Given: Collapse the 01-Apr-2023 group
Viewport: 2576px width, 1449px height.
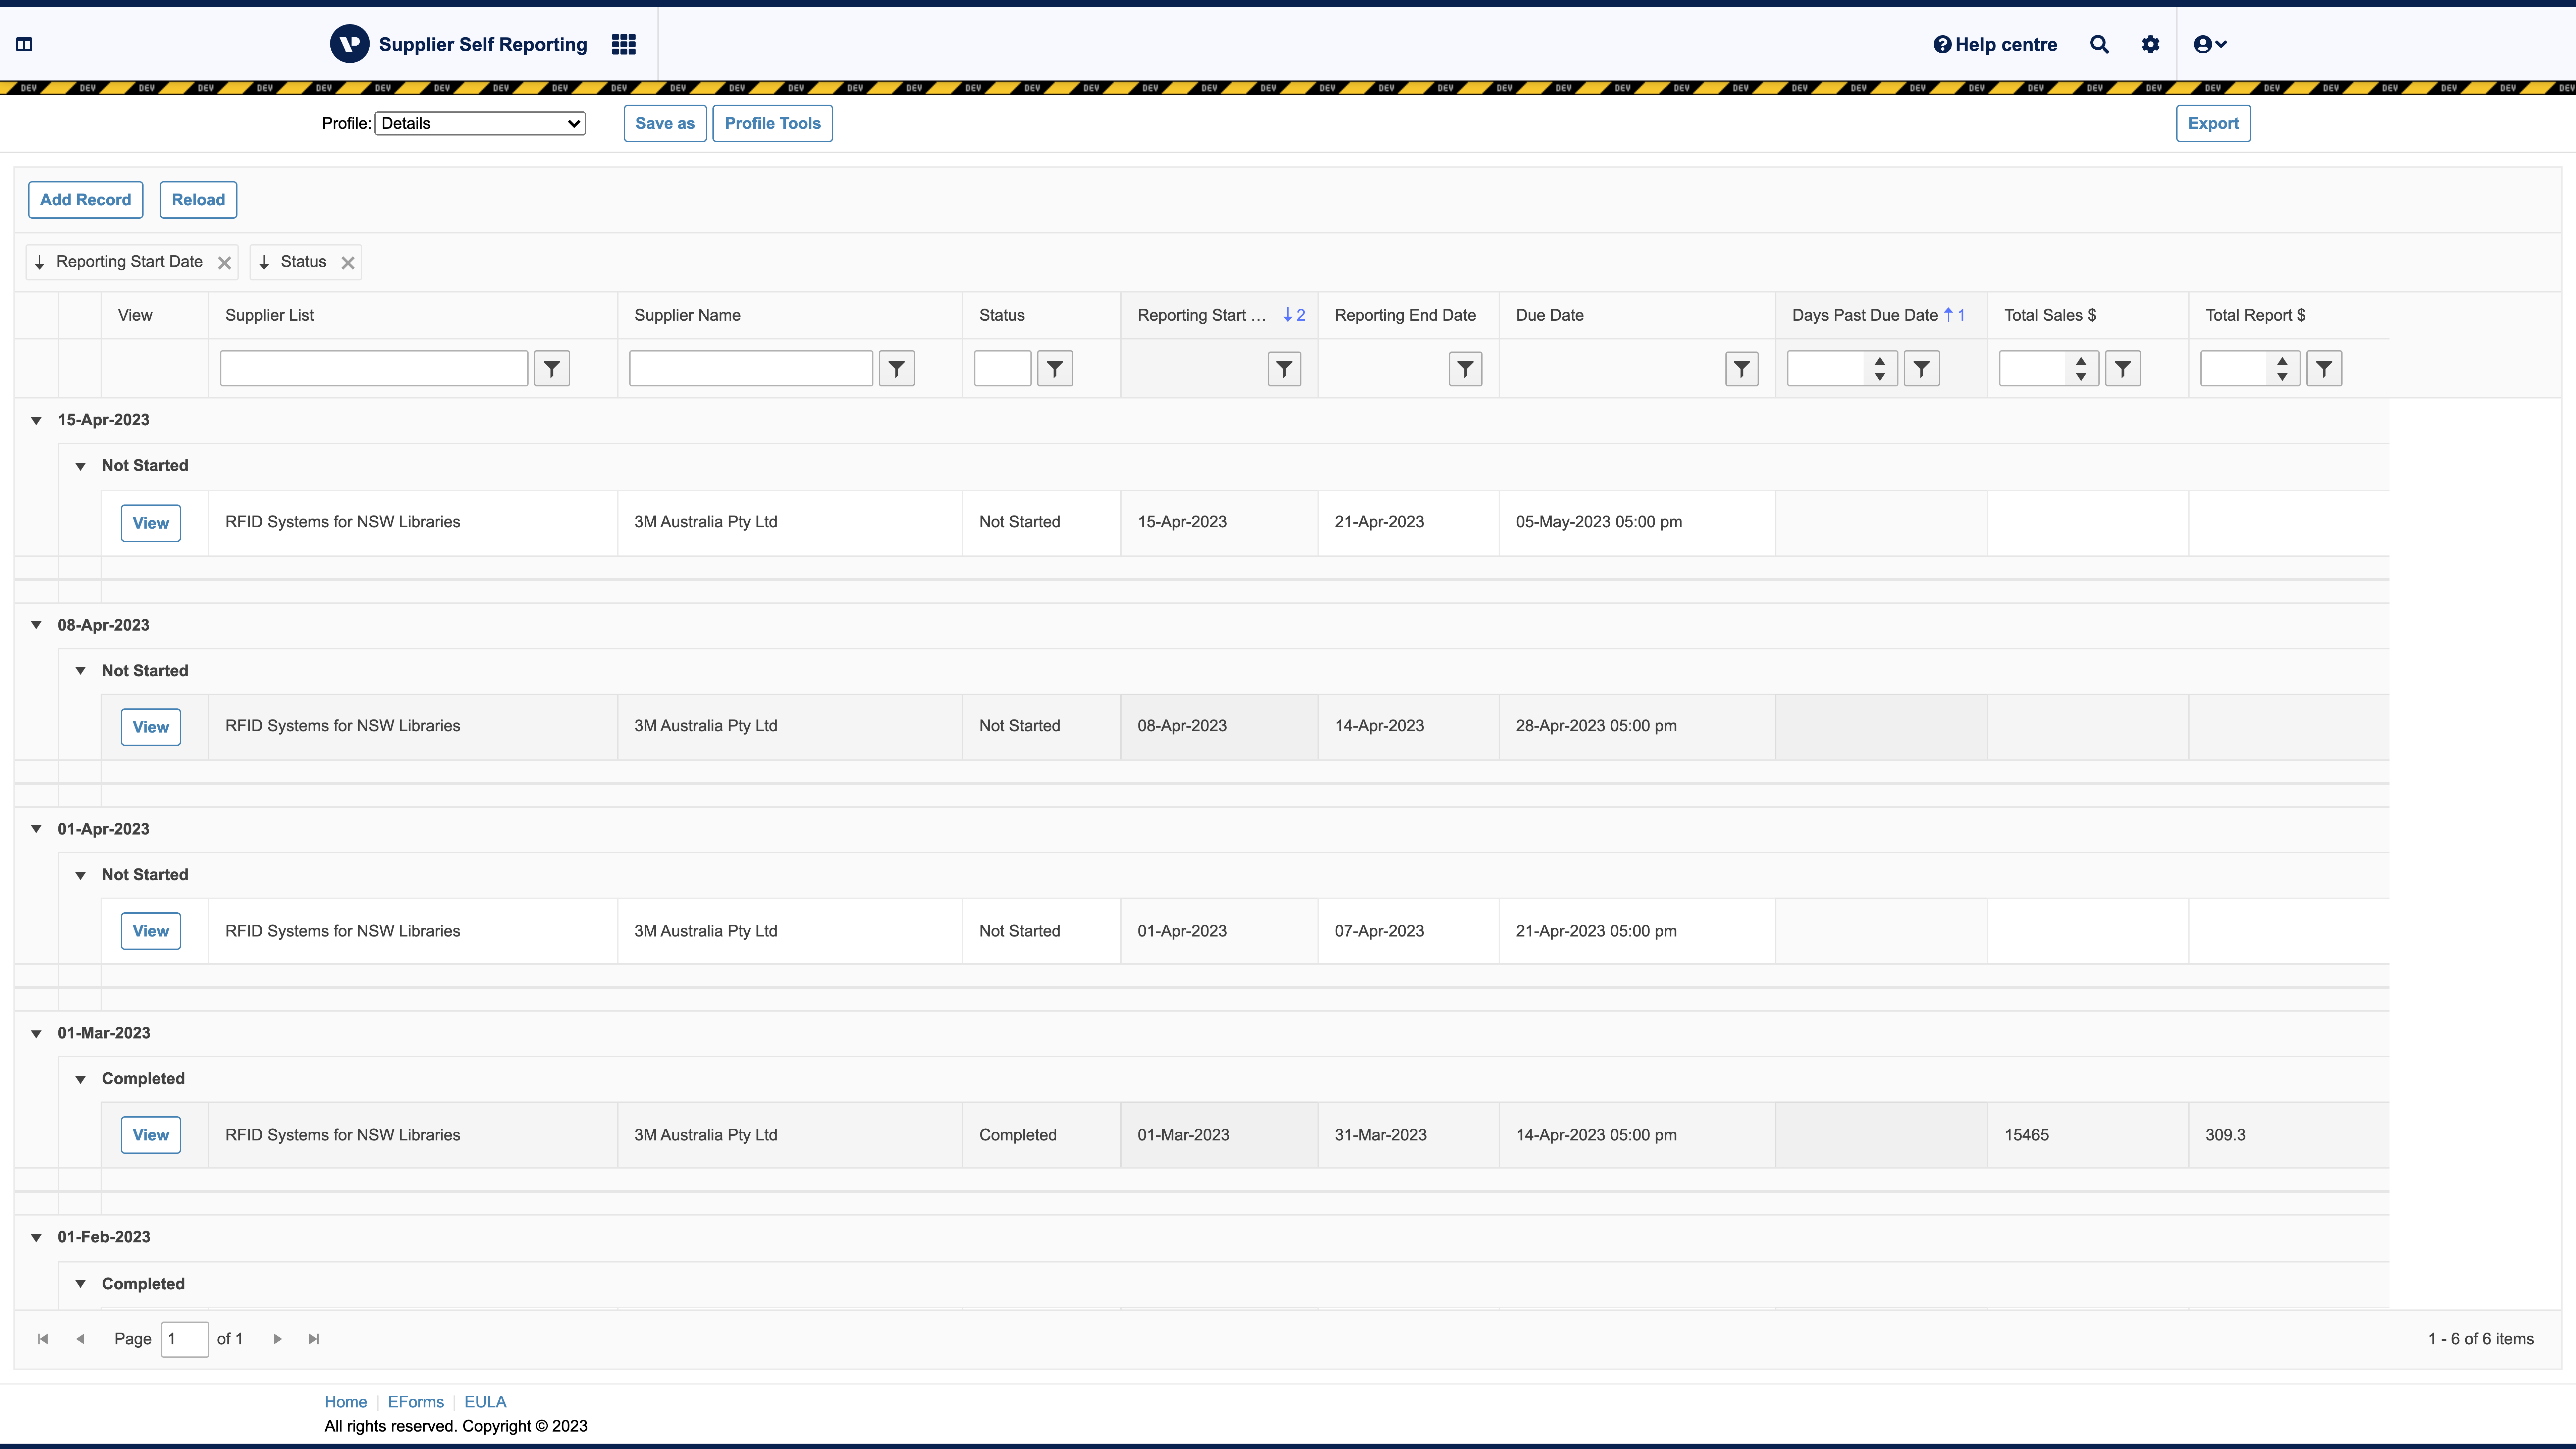Looking at the screenshot, I should (x=36, y=829).
